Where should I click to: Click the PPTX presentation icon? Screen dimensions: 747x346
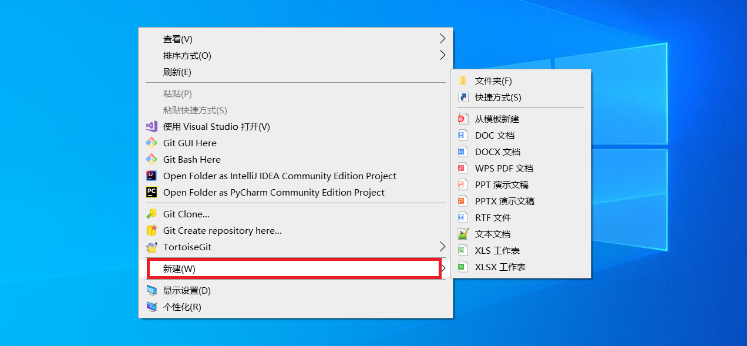(463, 201)
